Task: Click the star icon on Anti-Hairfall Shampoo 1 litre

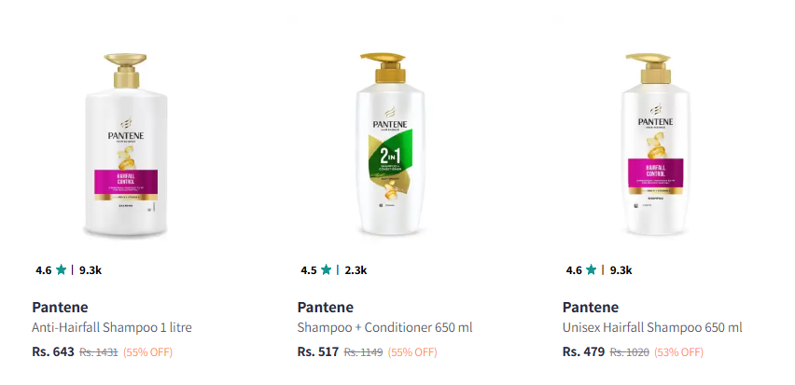Action: [x=62, y=270]
